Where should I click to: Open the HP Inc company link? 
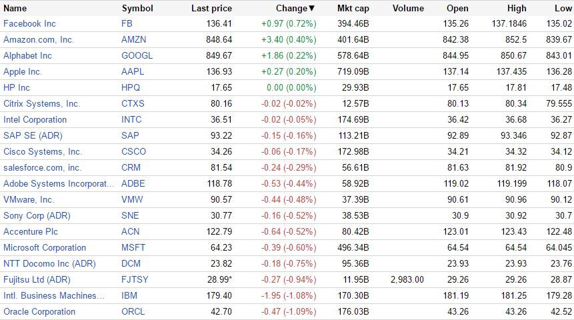click(17, 87)
